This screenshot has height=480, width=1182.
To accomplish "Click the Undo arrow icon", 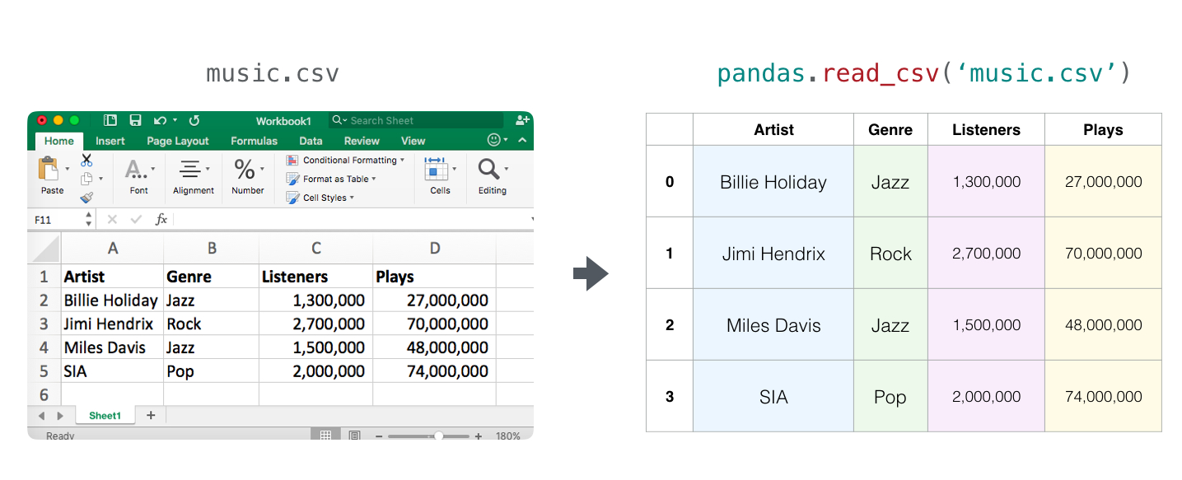I will coord(159,120).
